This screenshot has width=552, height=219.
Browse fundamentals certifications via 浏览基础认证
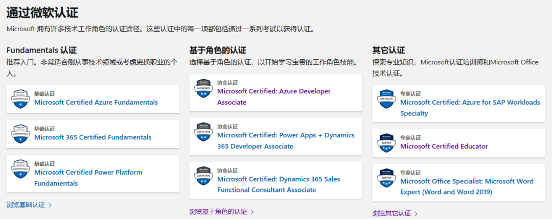[x=26, y=205]
